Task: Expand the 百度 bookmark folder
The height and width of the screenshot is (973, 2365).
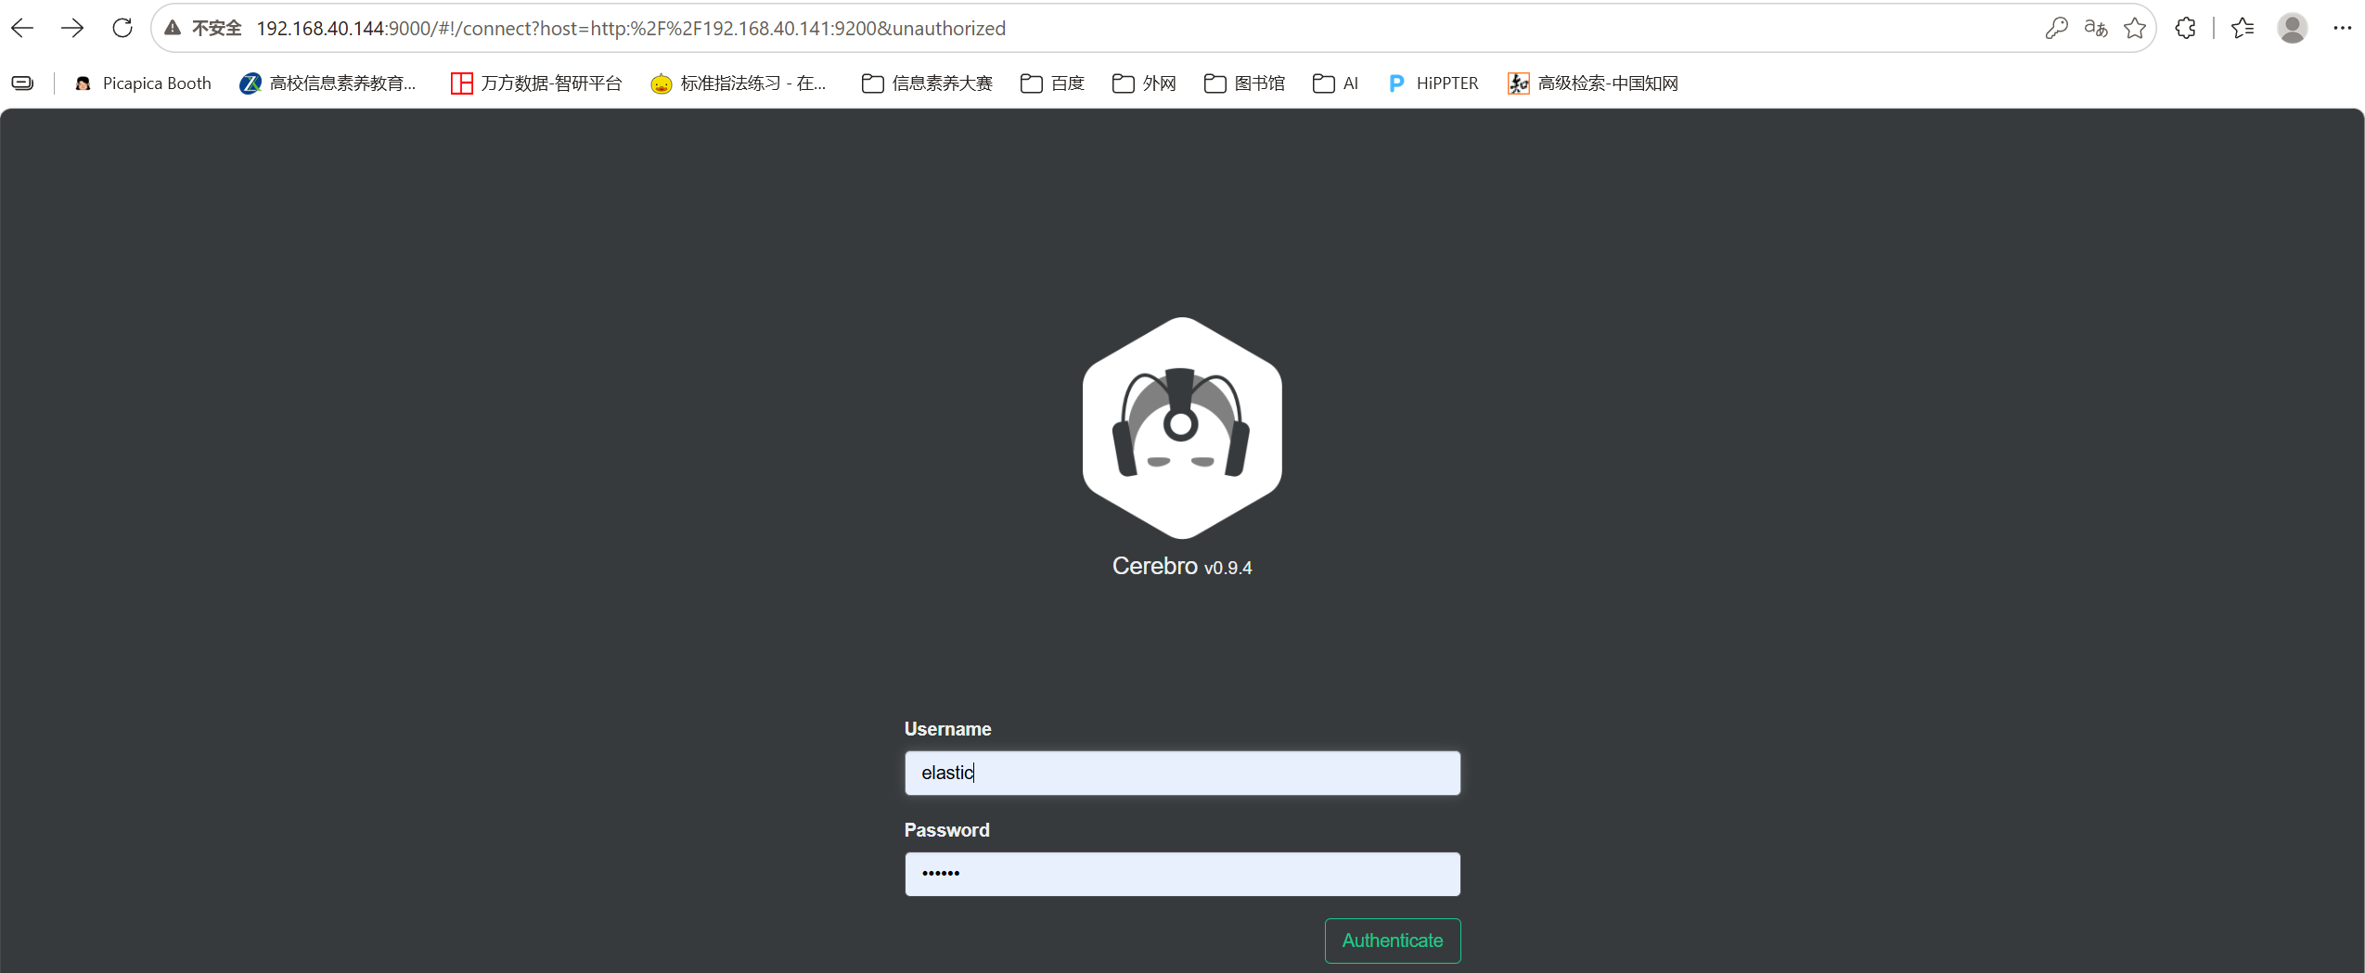Action: [x=1052, y=83]
